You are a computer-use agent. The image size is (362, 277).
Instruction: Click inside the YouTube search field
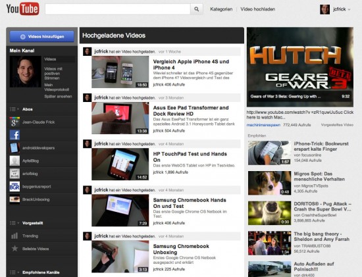tap(118, 9)
